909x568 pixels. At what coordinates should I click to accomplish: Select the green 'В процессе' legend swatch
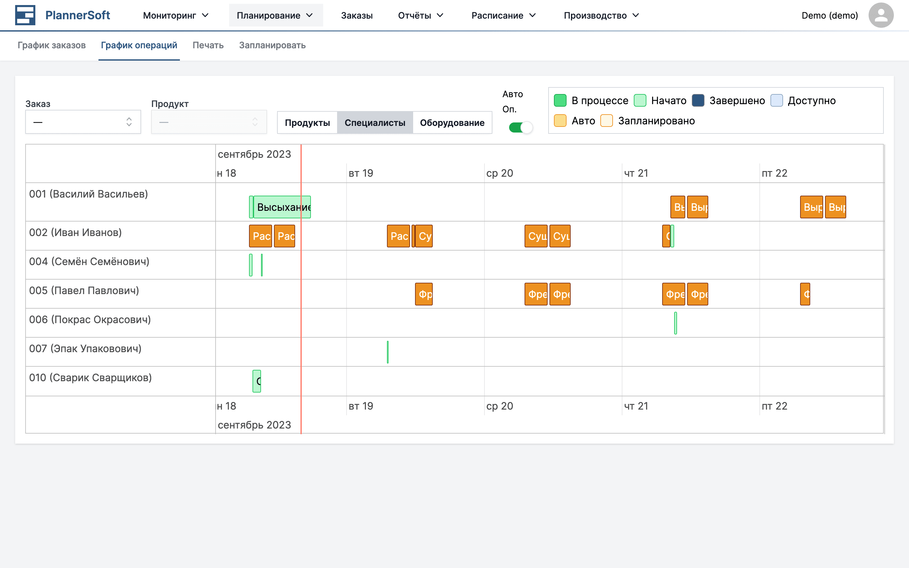coord(561,100)
